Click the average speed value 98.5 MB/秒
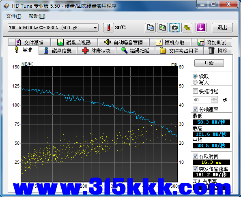This screenshot has height=197, width=241. 211,146
